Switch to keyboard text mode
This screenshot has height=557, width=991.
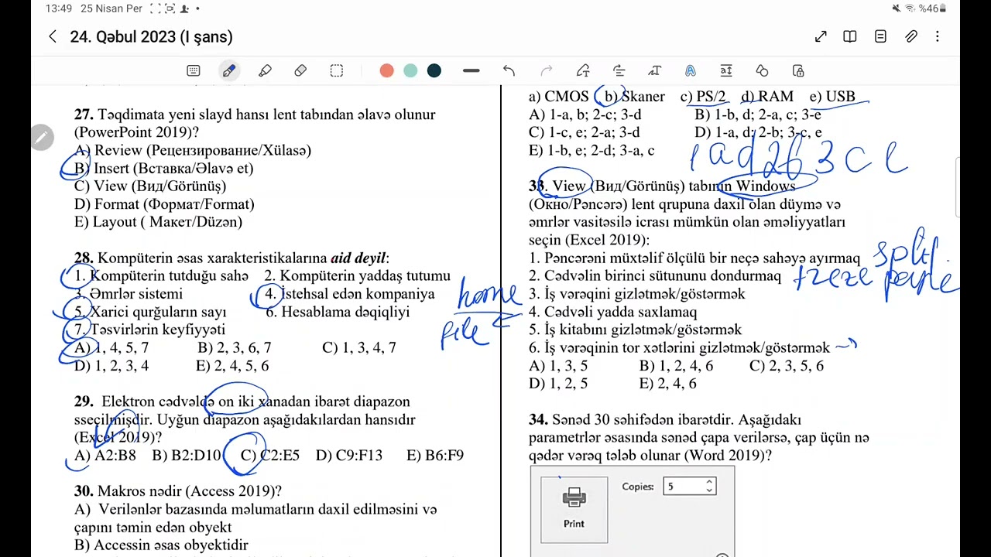[x=194, y=70]
